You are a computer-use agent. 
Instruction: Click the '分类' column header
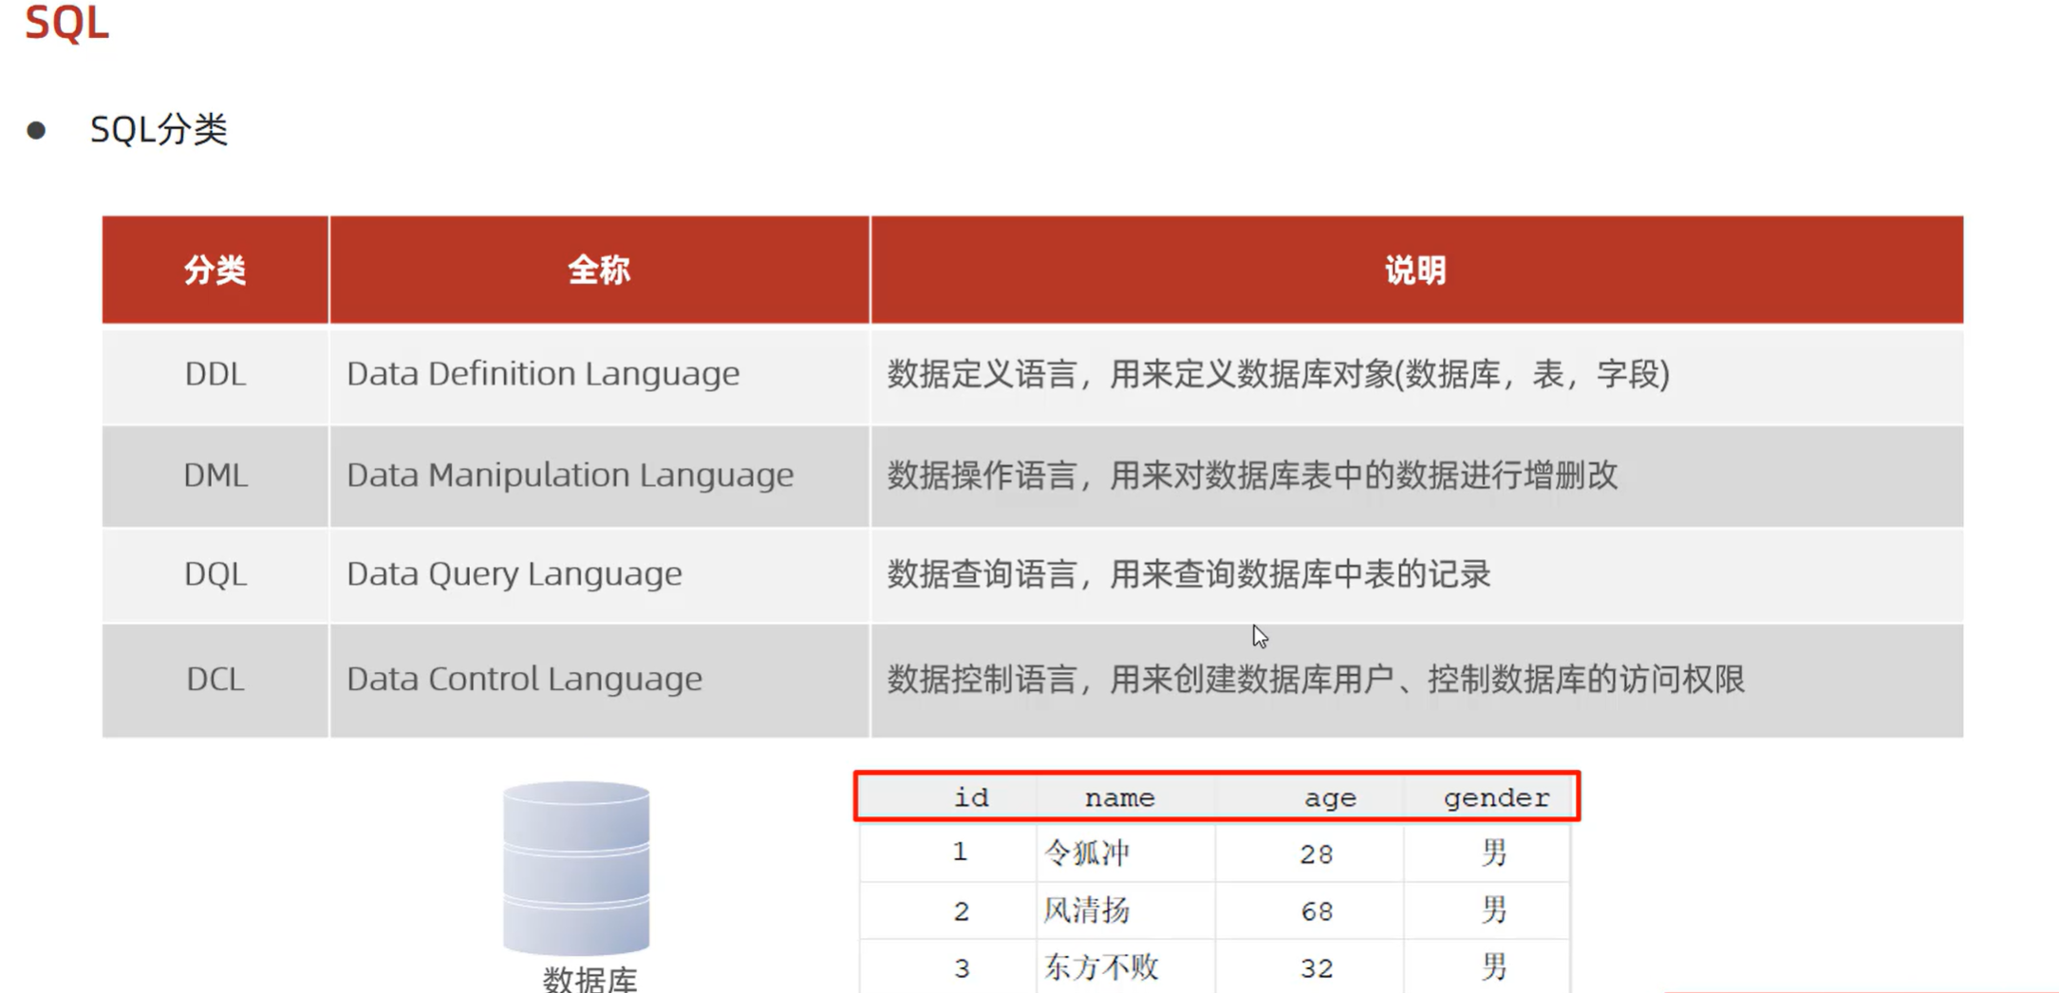click(215, 271)
